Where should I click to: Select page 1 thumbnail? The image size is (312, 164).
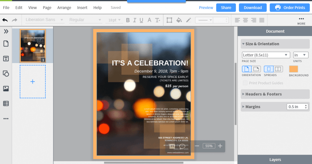(x=33, y=46)
